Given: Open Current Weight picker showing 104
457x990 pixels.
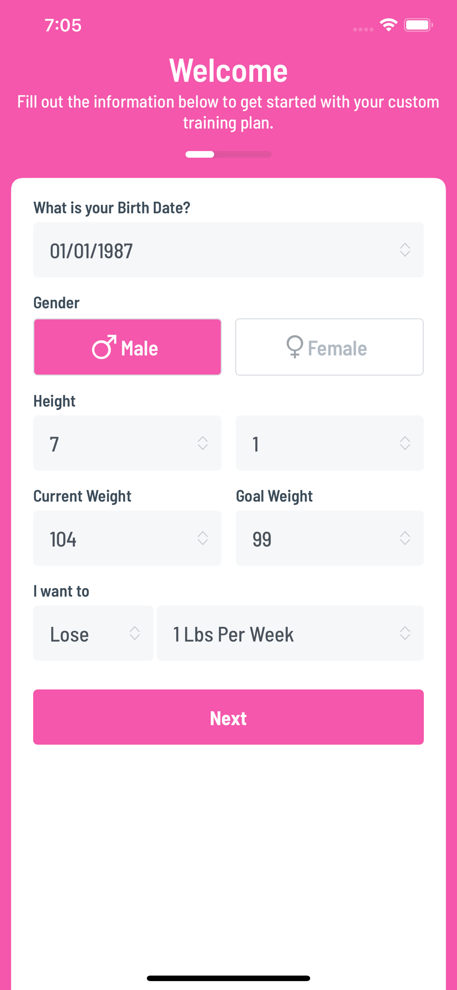Looking at the screenshot, I should (128, 538).
